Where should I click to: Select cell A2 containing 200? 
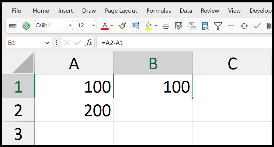point(74,110)
